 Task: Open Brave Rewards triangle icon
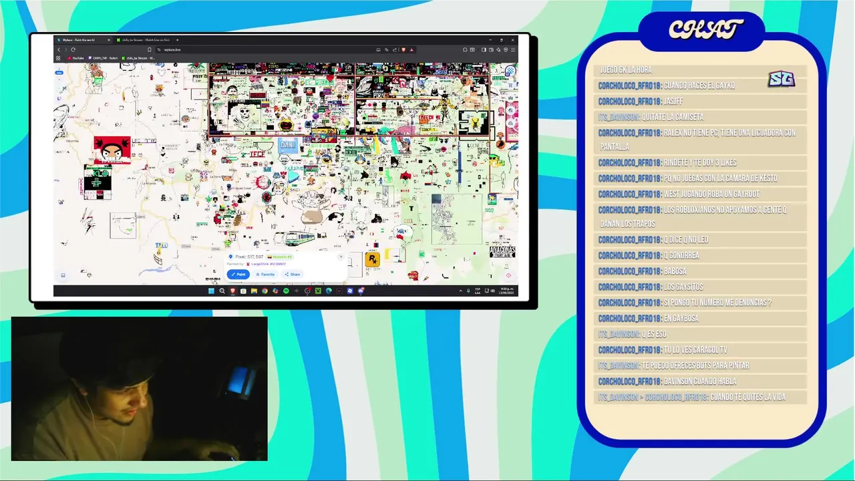412,49
